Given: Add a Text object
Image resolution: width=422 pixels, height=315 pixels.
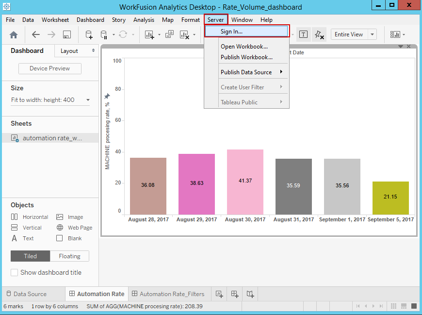Looking at the screenshot, I should click(x=22, y=238).
